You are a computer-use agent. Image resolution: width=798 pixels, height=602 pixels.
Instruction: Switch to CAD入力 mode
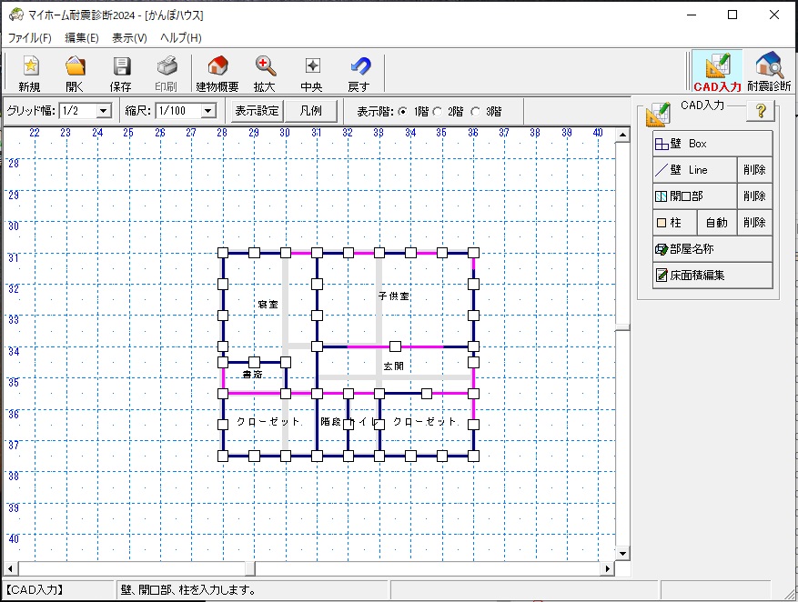point(717,72)
